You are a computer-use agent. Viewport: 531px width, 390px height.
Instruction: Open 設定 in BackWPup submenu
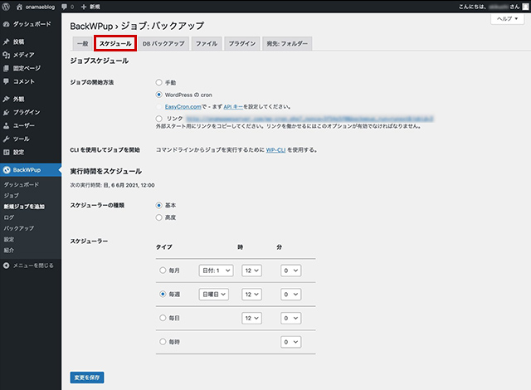9,239
